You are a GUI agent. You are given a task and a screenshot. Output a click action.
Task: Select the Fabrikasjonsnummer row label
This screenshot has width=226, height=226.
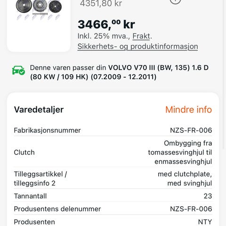47,130
